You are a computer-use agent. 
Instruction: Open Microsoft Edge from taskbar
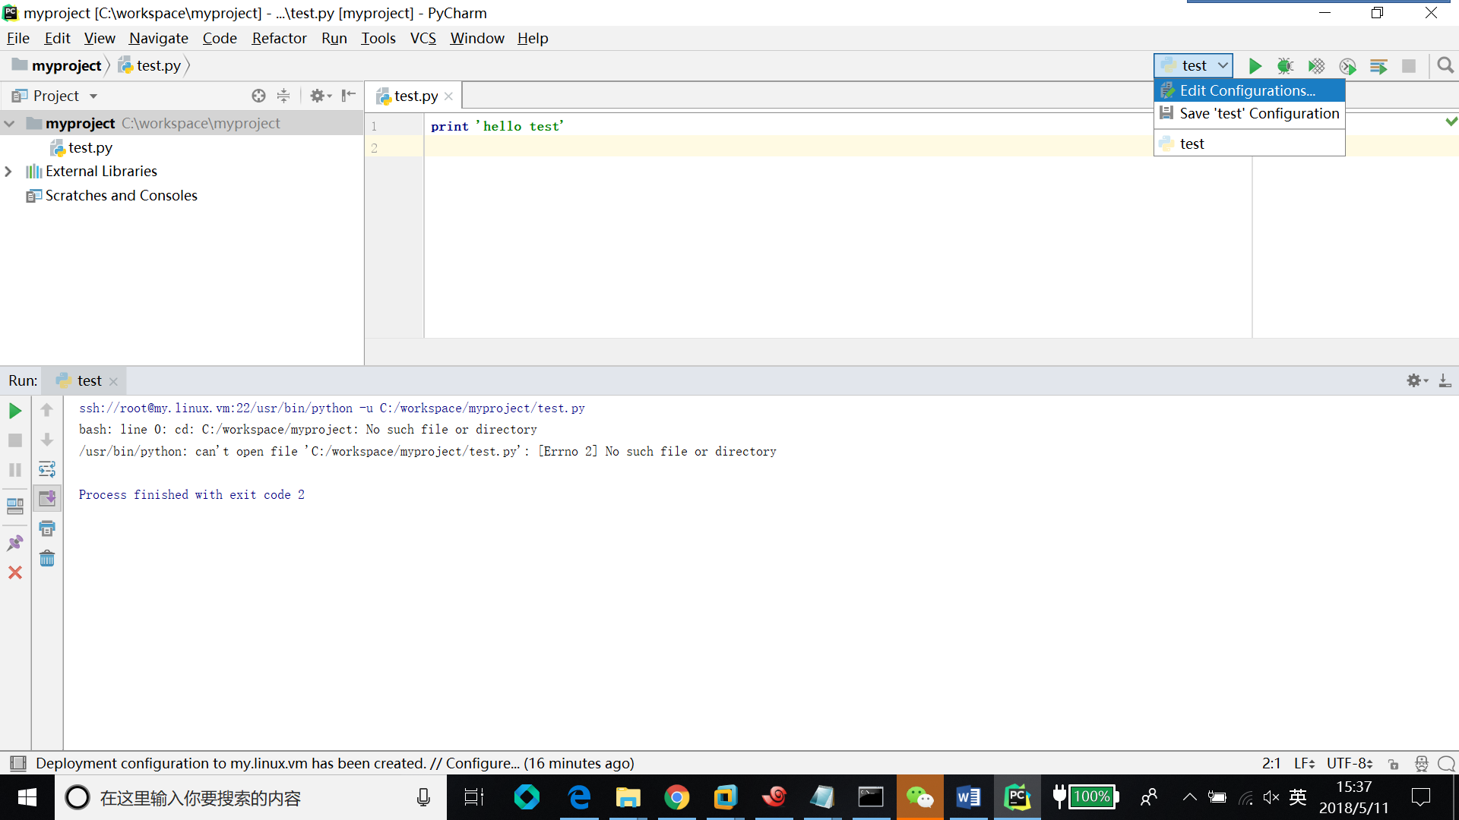click(579, 797)
